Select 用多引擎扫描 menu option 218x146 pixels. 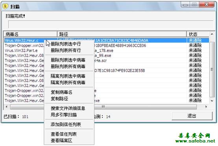64,115
